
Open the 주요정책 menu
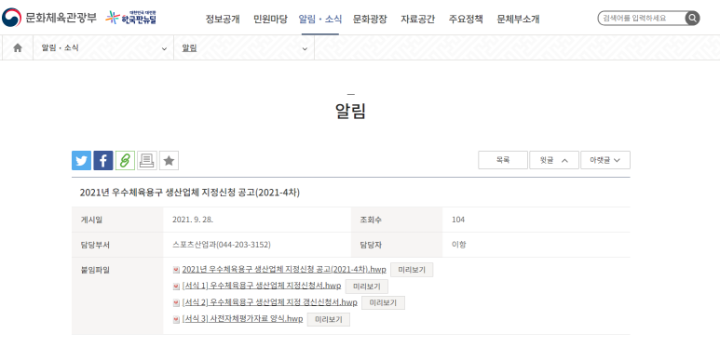coord(466,20)
